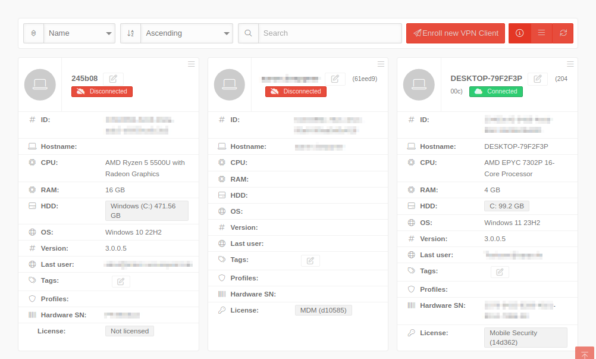The height and width of the screenshot is (359, 596).
Task: Click the MDM (d10585) license badge
Action: pyautogui.click(x=324, y=310)
